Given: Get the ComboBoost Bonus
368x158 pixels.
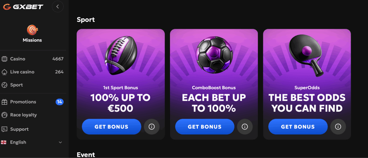Looking at the screenshot, I should [205, 127].
